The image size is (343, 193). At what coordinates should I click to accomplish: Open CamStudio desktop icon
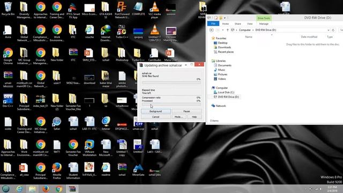click(x=154, y=55)
